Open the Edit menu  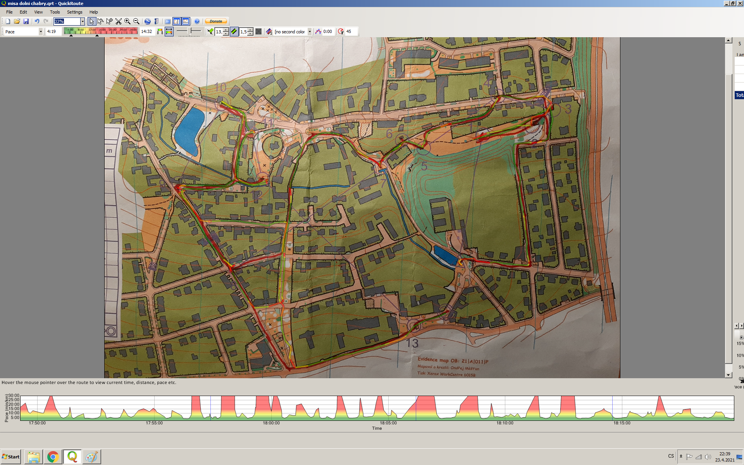click(23, 12)
